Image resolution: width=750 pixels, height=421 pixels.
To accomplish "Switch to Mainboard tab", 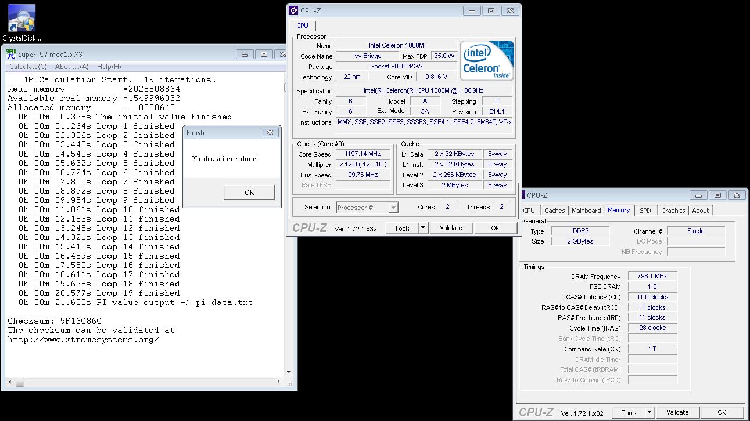I will pos(586,210).
